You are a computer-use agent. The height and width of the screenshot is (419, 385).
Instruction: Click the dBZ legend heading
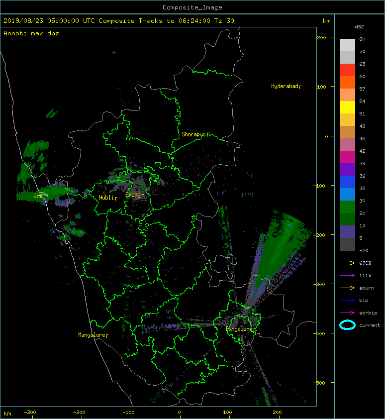(359, 27)
